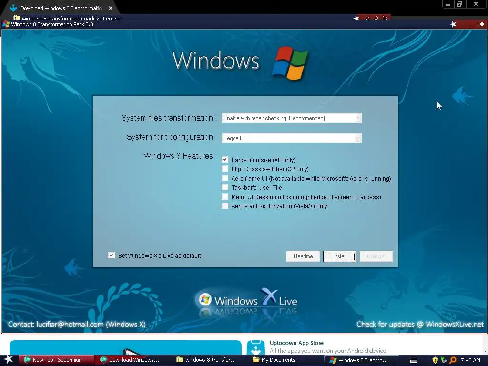488x366 pixels.
Task: Enable the Aero frame UI checkbox
Action: click(225, 178)
